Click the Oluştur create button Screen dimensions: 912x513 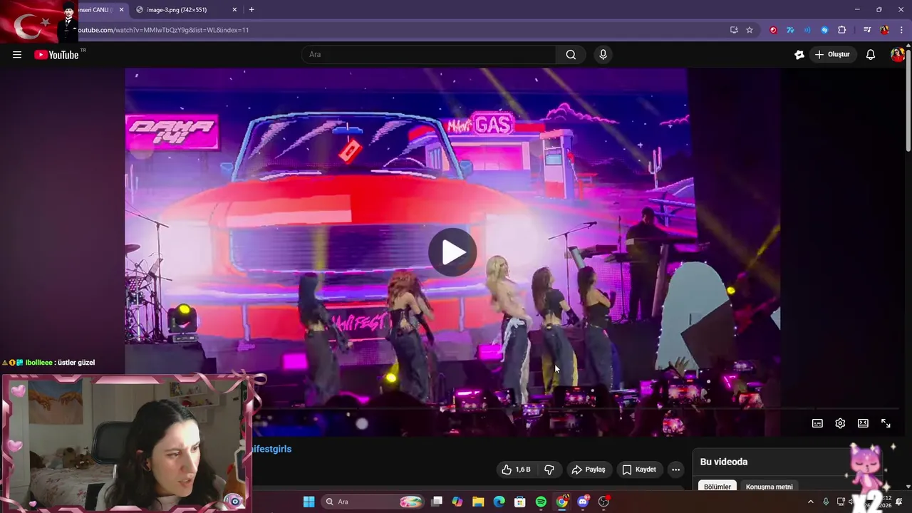(x=832, y=55)
